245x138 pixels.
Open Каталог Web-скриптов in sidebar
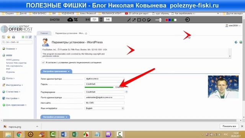[16, 63]
